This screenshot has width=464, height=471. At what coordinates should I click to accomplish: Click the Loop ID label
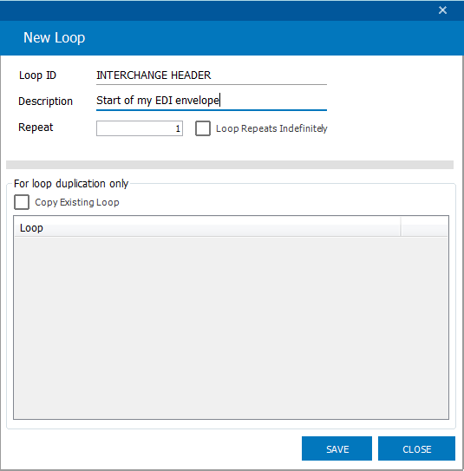click(x=37, y=75)
